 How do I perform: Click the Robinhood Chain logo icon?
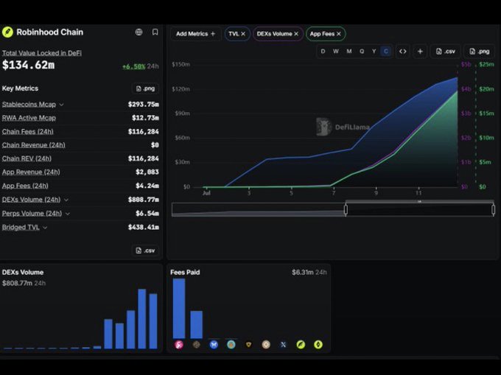coord(7,32)
